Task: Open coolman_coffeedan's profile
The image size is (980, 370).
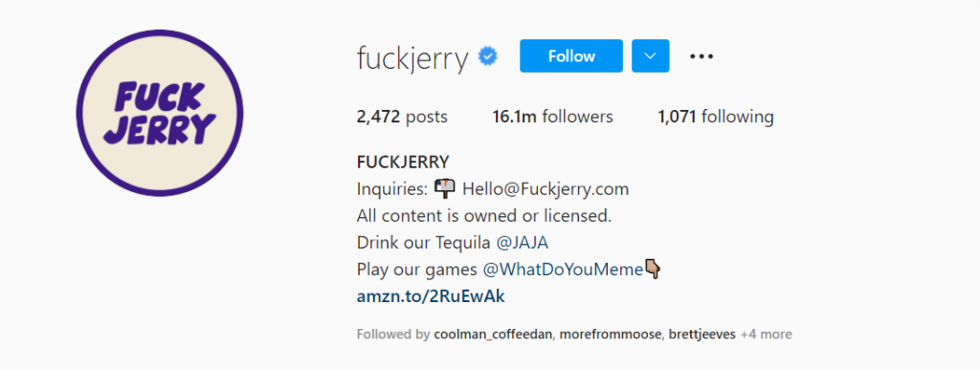Action: pyautogui.click(x=493, y=334)
